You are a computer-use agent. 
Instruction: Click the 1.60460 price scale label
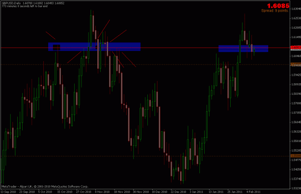point(296,56)
